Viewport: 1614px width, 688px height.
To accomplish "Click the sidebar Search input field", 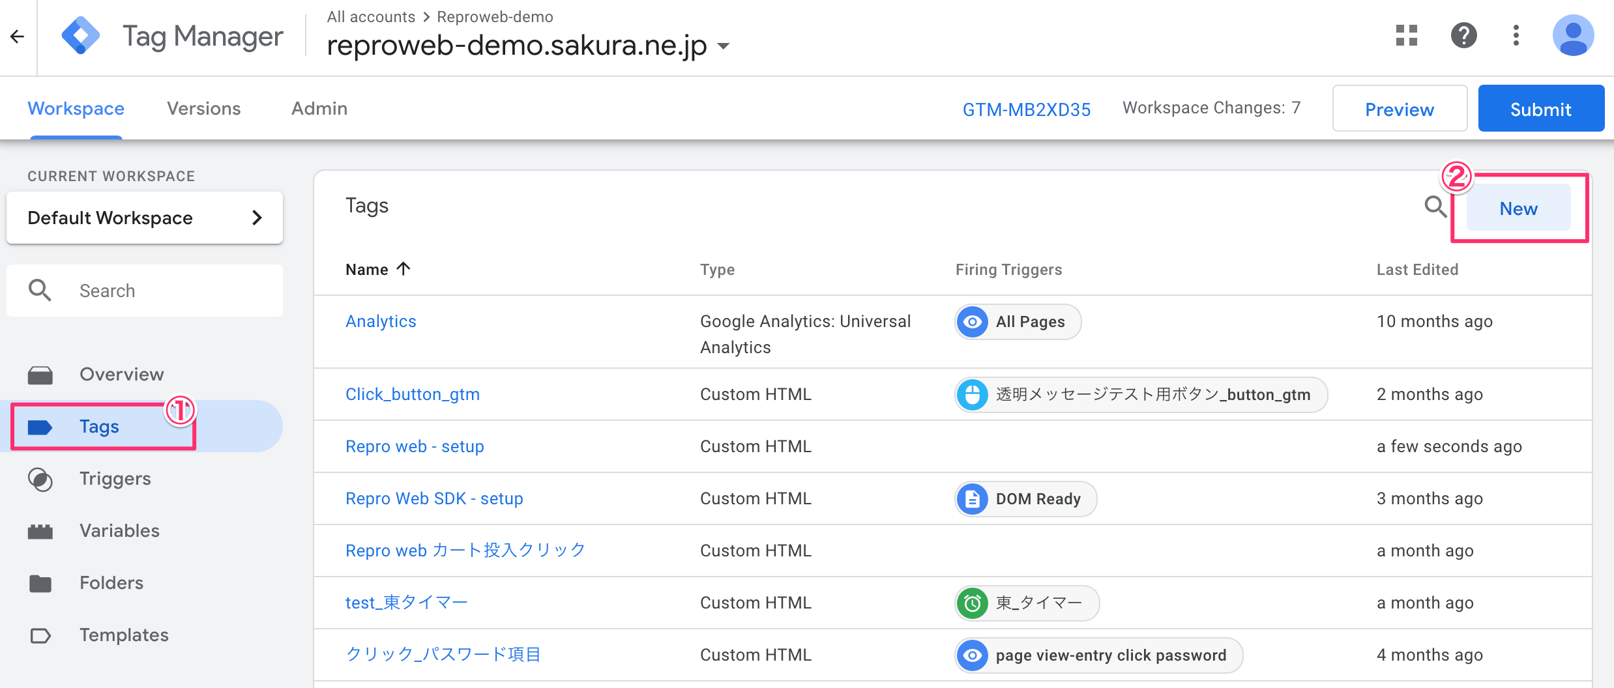I will coord(145,291).
